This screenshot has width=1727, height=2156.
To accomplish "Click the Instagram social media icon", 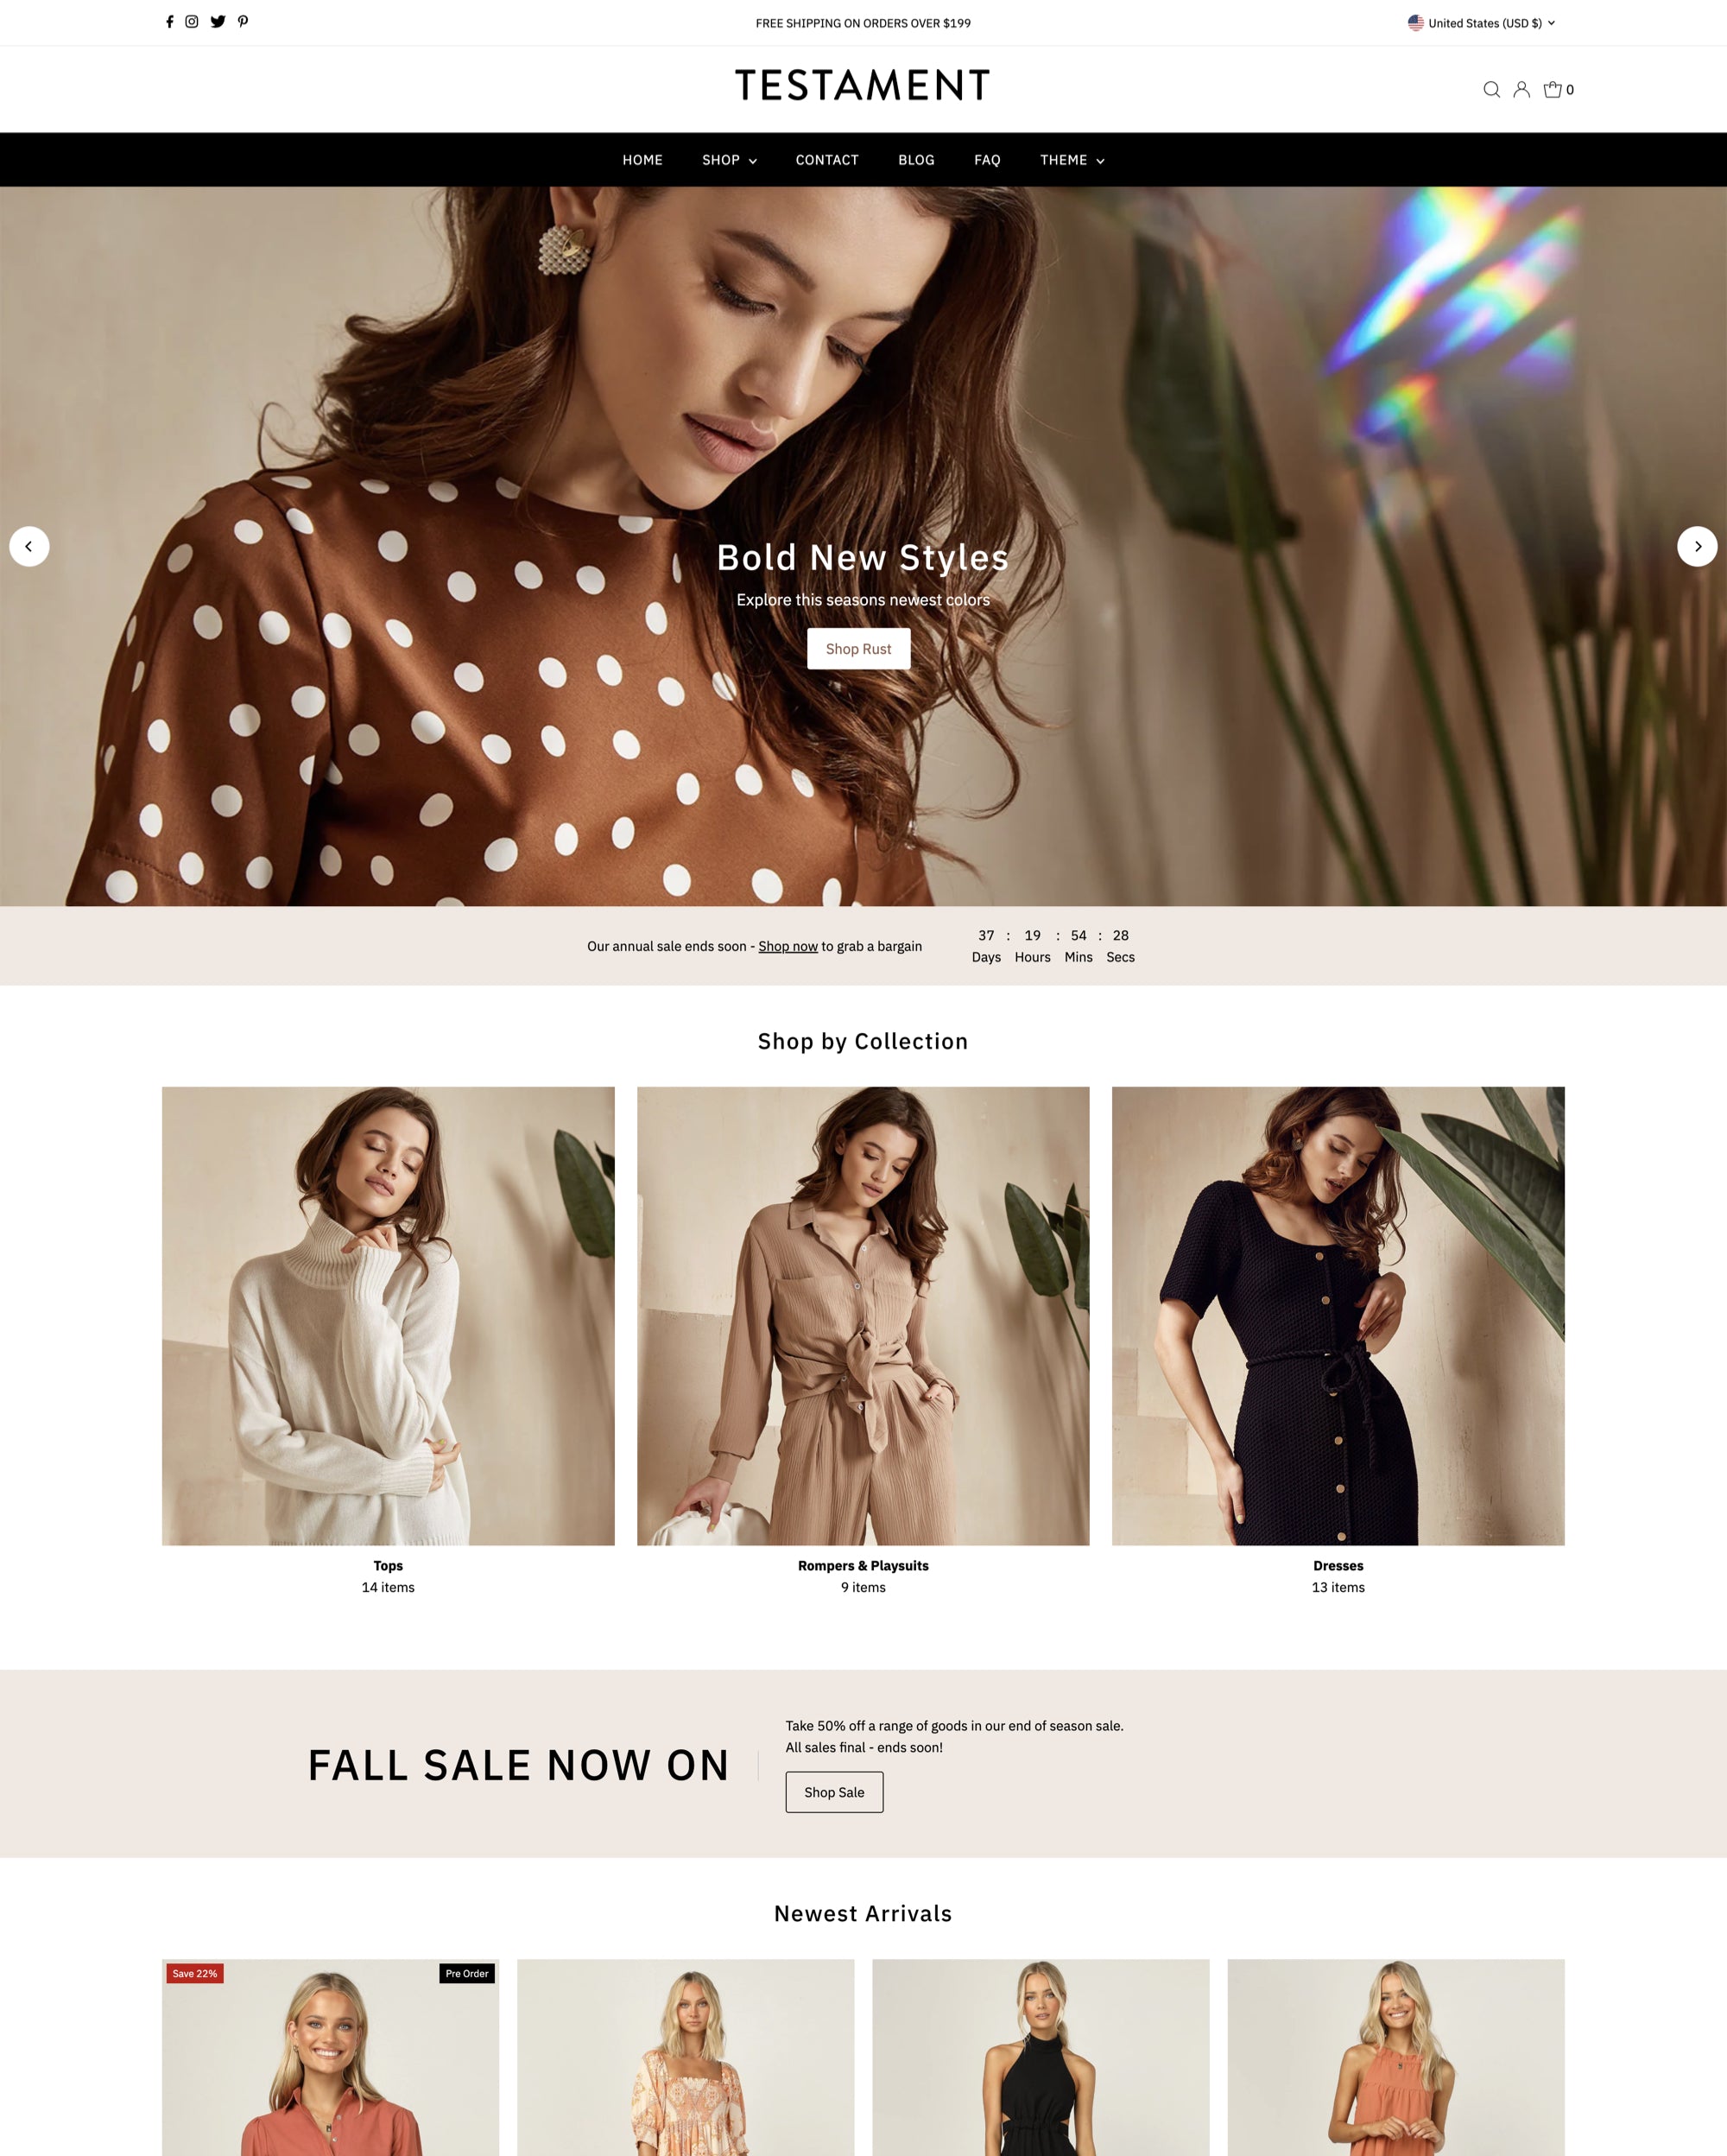I will [x=190, y=21].
